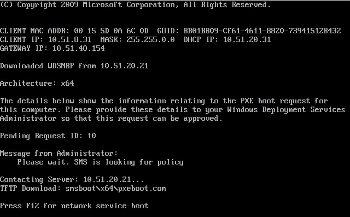This screenshot has height=217, width=350.
Task: Click the GUID value starting with BB01BB09
Action: [262, 31]
